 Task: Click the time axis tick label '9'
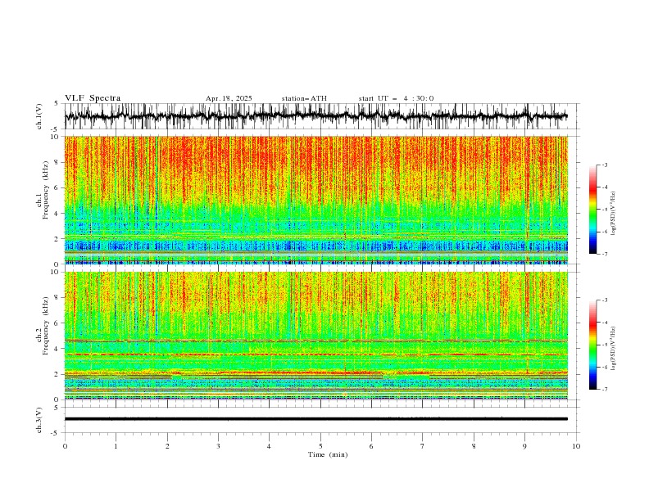524,446
